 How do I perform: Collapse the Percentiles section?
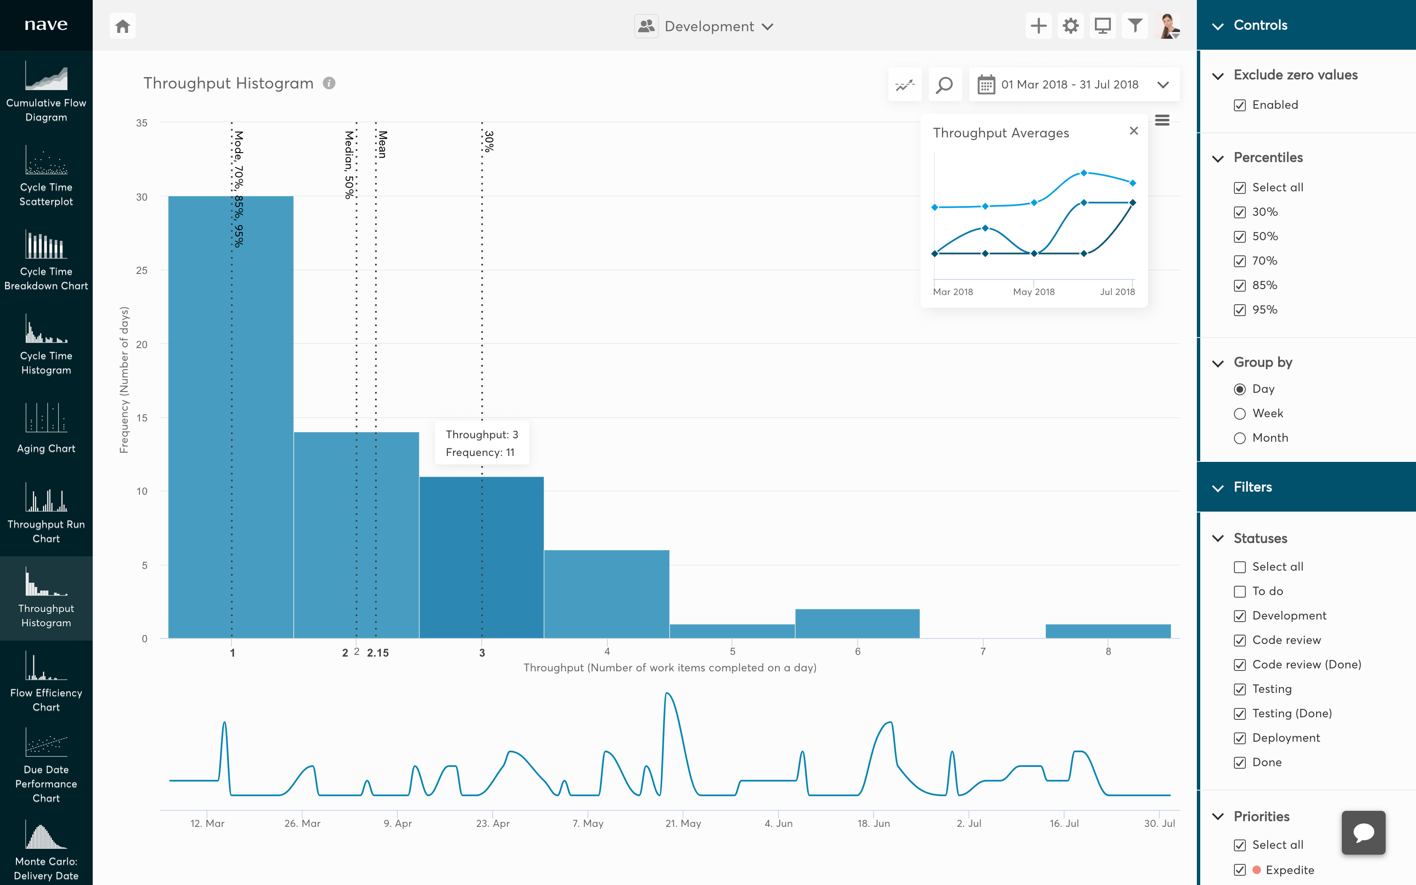(x=1219, y=158)
